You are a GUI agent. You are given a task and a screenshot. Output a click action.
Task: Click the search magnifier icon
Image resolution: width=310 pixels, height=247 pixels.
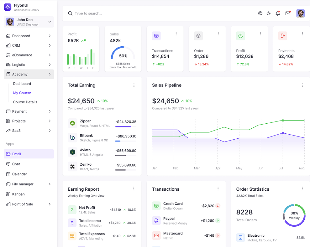click(70, 13)
